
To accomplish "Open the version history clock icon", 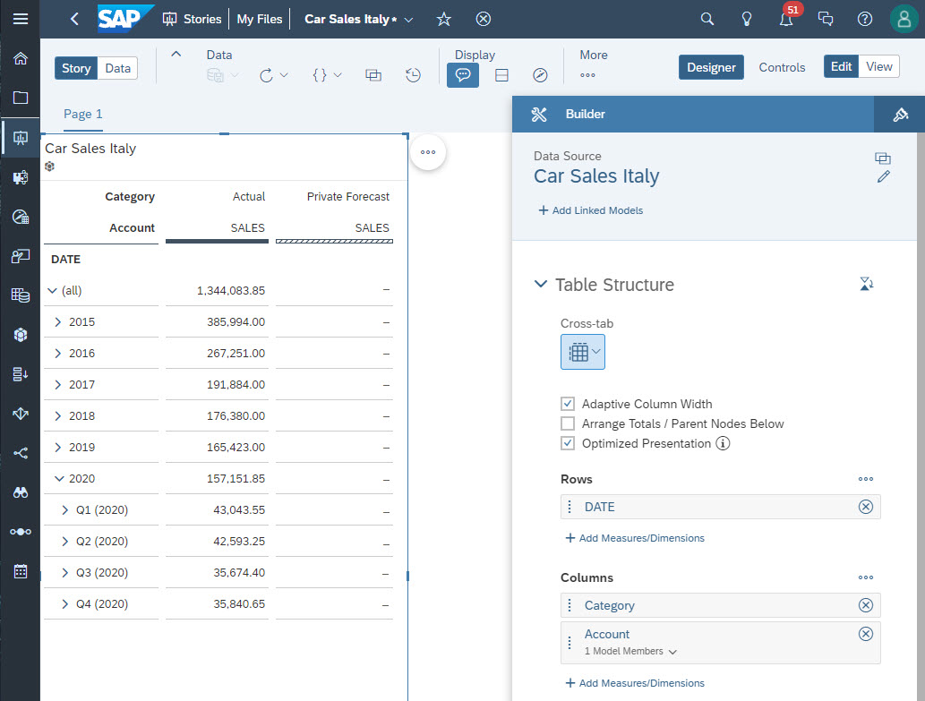I will pyautogui.click(x=413, y=75).
